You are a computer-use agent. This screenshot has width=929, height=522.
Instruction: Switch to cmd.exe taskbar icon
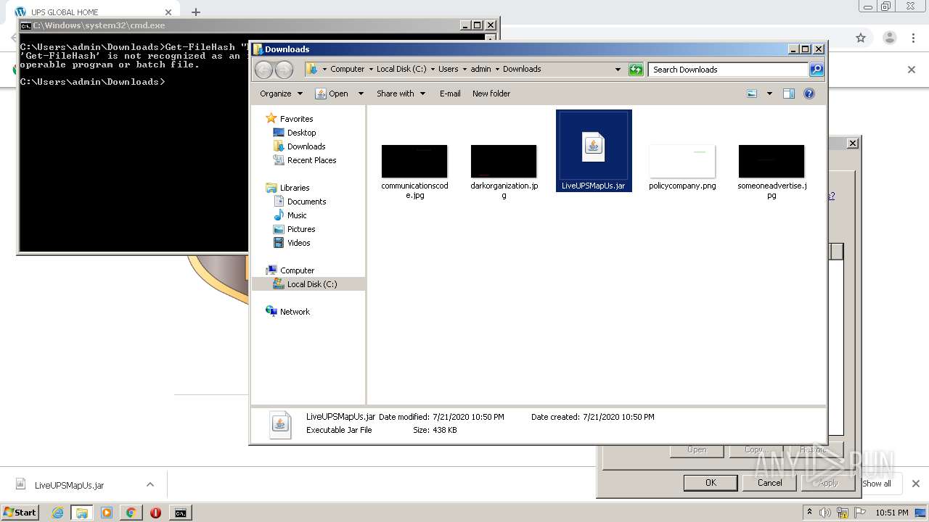tap(180, 513)
